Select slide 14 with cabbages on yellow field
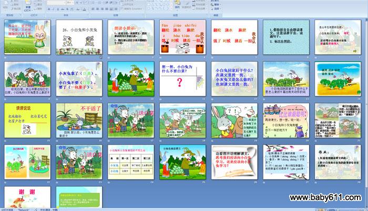The image size is (368, 211). 338,79
